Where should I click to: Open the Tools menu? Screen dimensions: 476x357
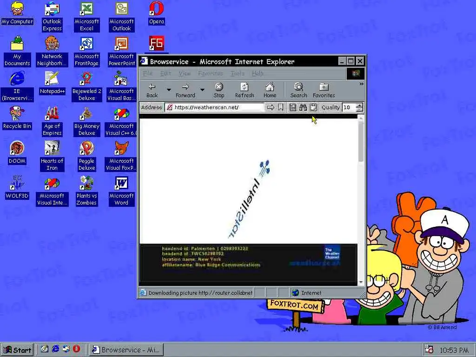[238, 73]
